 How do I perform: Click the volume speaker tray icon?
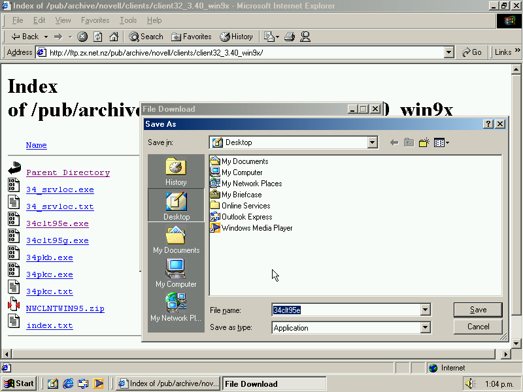point(470,384)
